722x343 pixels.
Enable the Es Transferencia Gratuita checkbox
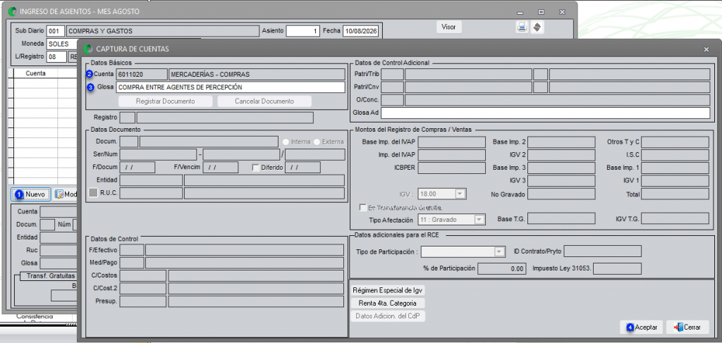363,207
